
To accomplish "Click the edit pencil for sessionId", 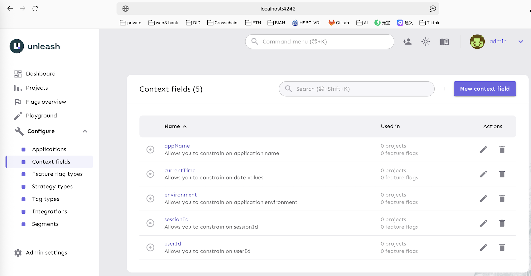I will [x=483, y=223].
